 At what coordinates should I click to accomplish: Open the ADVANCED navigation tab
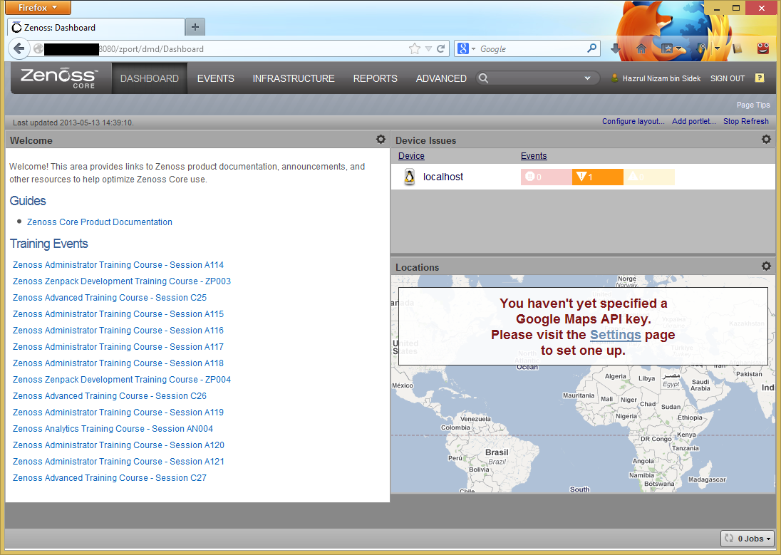click(441, 78)
